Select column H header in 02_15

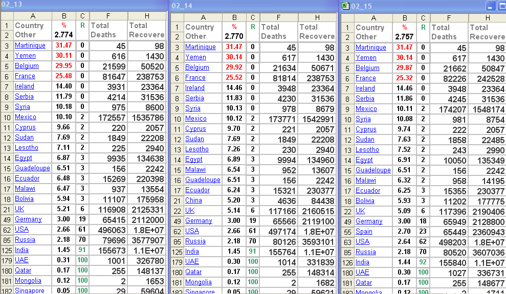click(487, 17)
